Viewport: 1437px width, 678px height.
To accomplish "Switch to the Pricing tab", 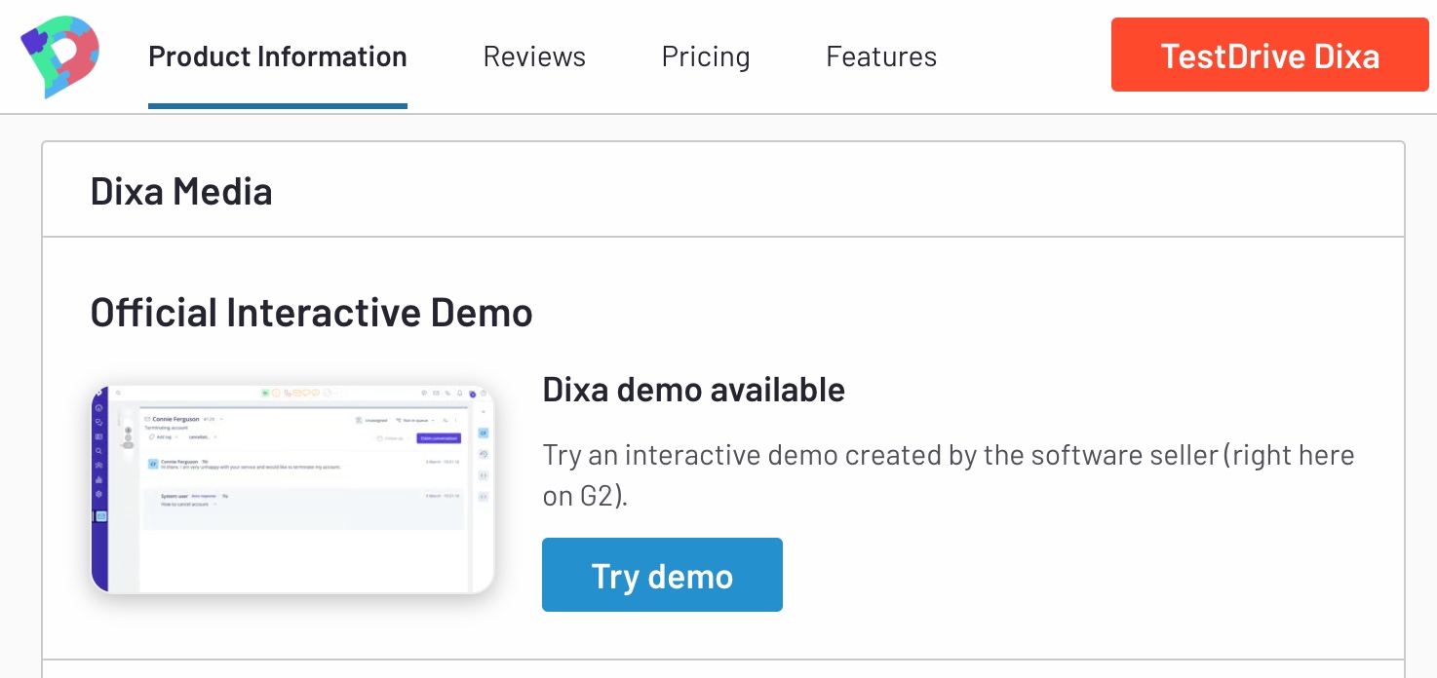I will [706, 56].
